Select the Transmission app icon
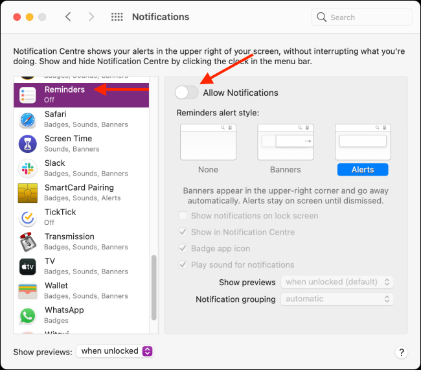The height and width of the screenshot is (370, 421). [27, 242]
